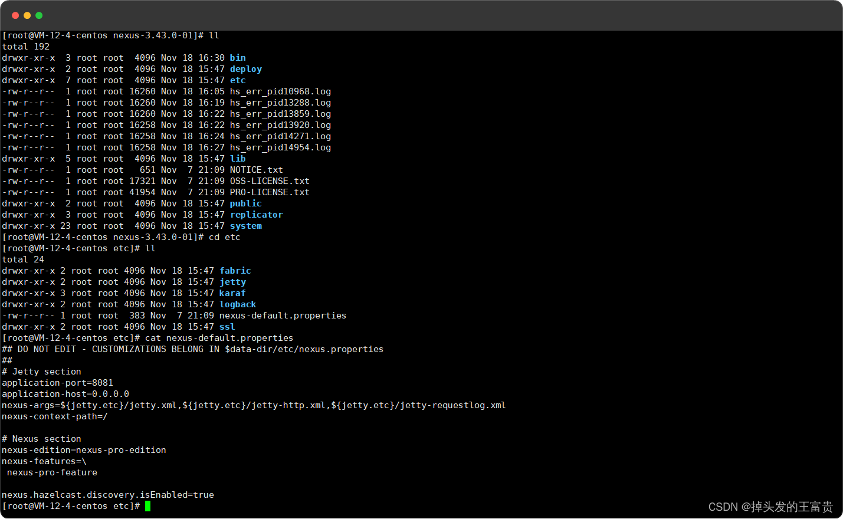
Task: Click the green terminal cursor block
Action: click(x=148, y=506)
